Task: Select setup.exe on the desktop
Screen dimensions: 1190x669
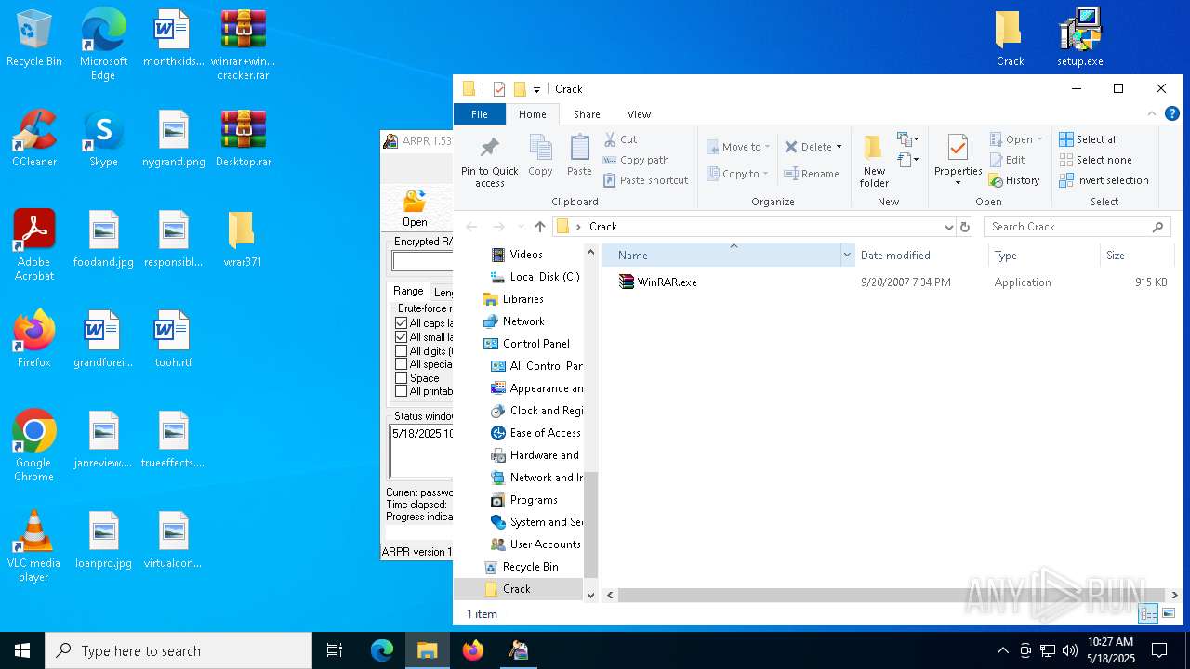Action: pos(1080,38)
